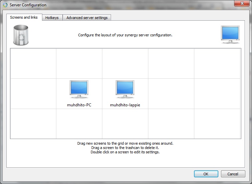The image size is (252, 184).
Task: Open the Hotkeys tab
Action: point(52,18)
